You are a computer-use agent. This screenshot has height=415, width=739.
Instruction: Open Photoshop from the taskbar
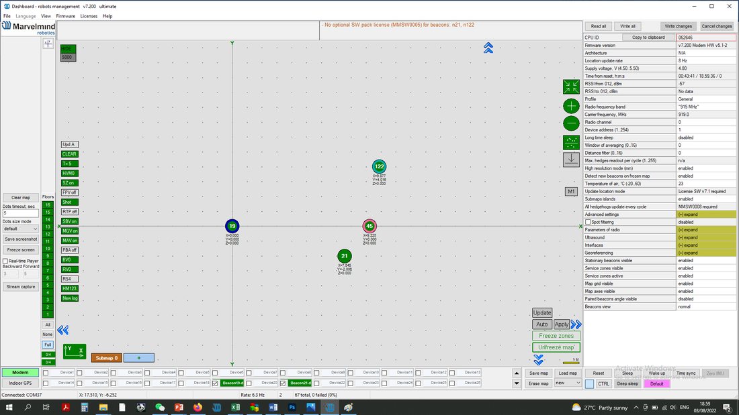coord(292,408)
